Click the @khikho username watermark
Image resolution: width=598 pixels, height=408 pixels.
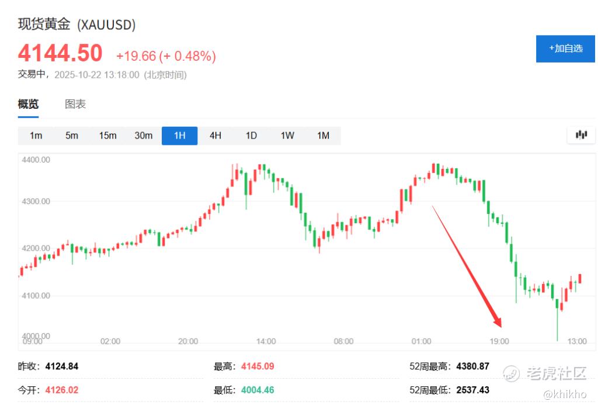point(565,394)
